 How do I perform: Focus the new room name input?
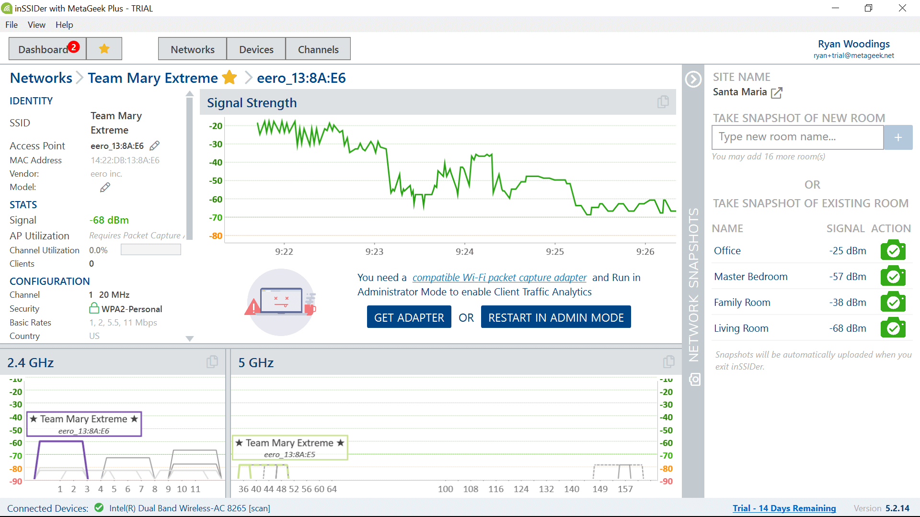coord(797,137)
